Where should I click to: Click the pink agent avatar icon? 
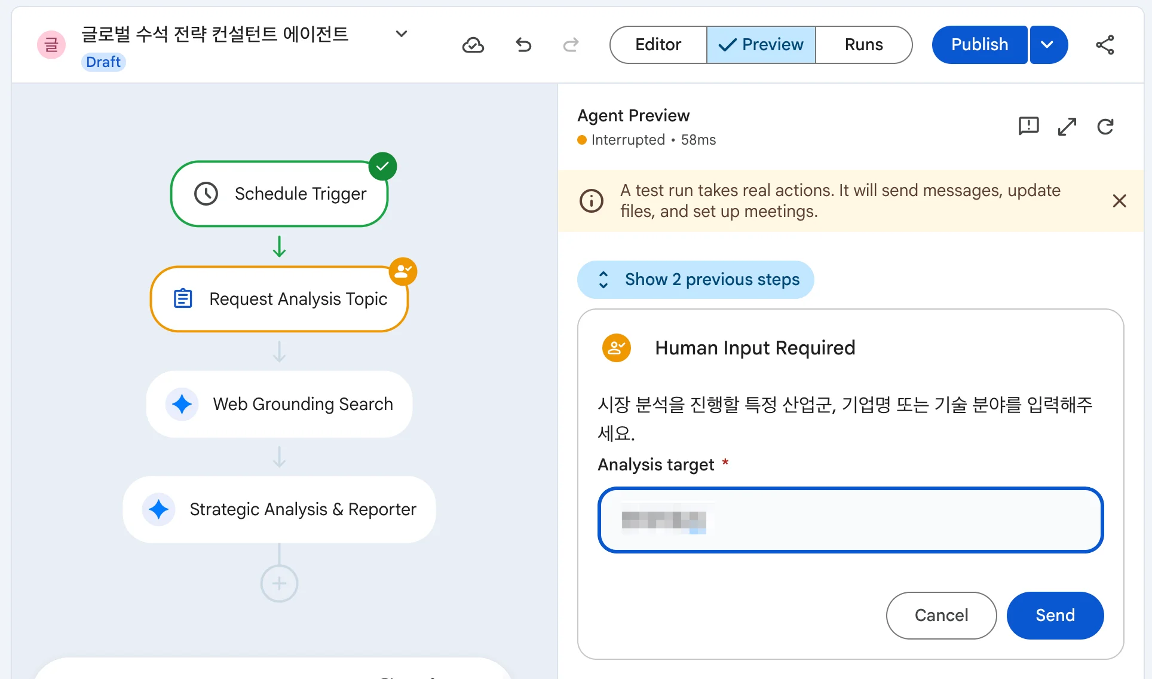(51, 45)
